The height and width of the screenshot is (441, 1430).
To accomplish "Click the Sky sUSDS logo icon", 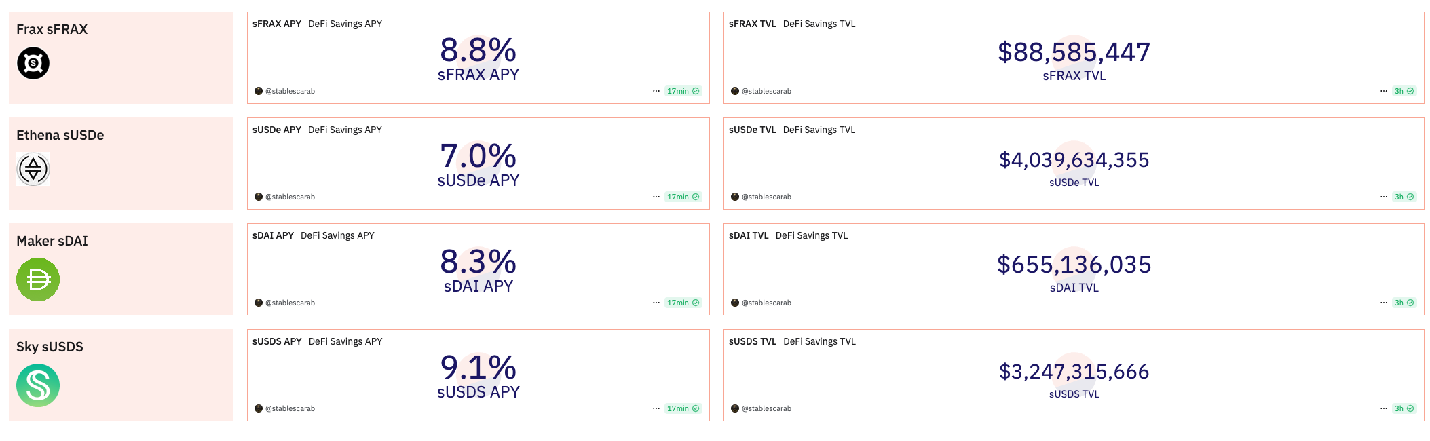I will click(38, 385).
